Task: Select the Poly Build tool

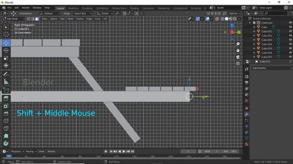Action: click(6, 136)
